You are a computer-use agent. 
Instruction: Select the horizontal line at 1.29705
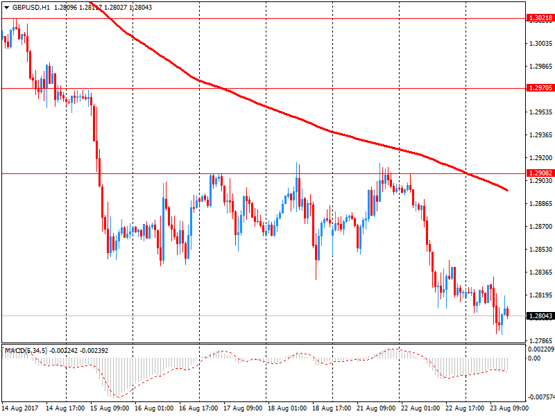click(x=264, y=89)
